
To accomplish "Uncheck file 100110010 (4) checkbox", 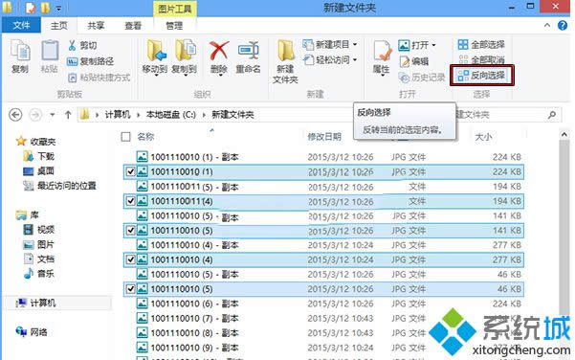I will pos(130,259).
